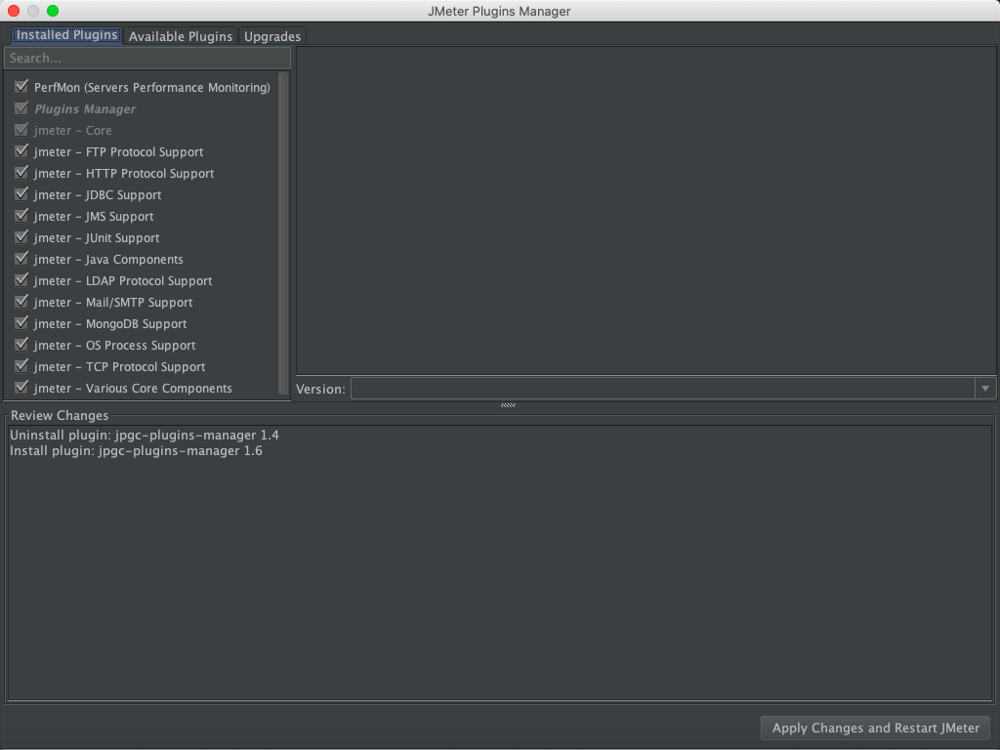Image resolution: width=1000 pixels, height=750 pixels.
Task: Apply Changes and Restart JMeter
Action: click(876, 728)
